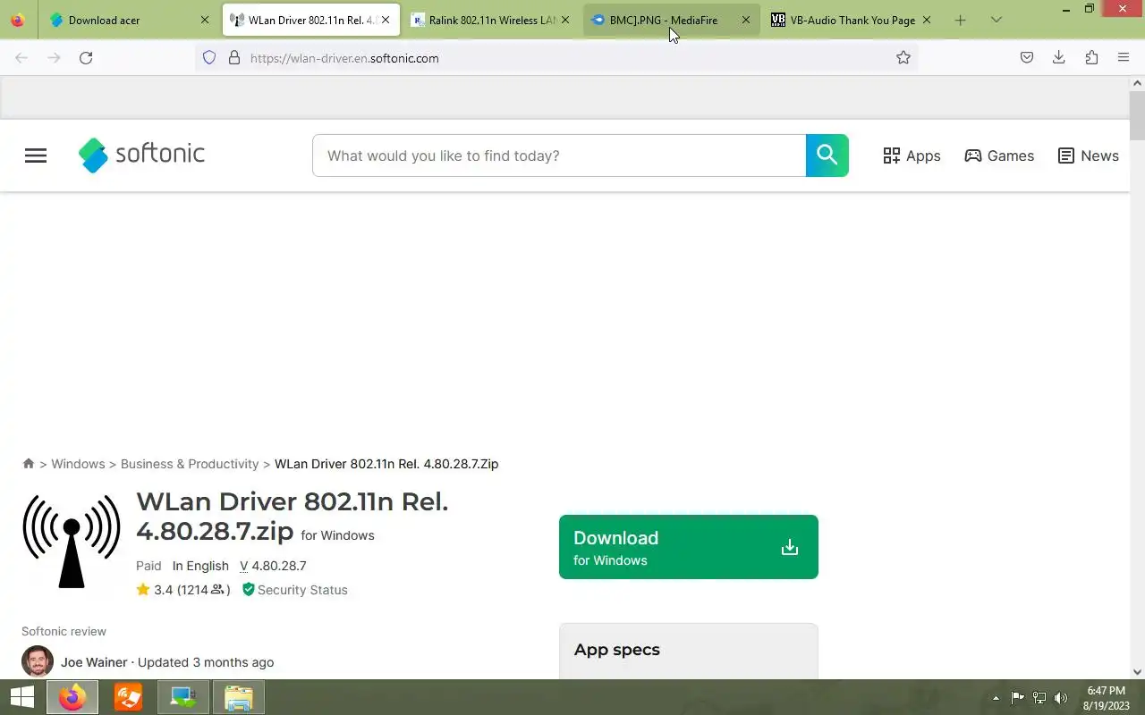1145x715 pixels.
Task: Bookmark this page with the star
Action: [x=903, y=57]
